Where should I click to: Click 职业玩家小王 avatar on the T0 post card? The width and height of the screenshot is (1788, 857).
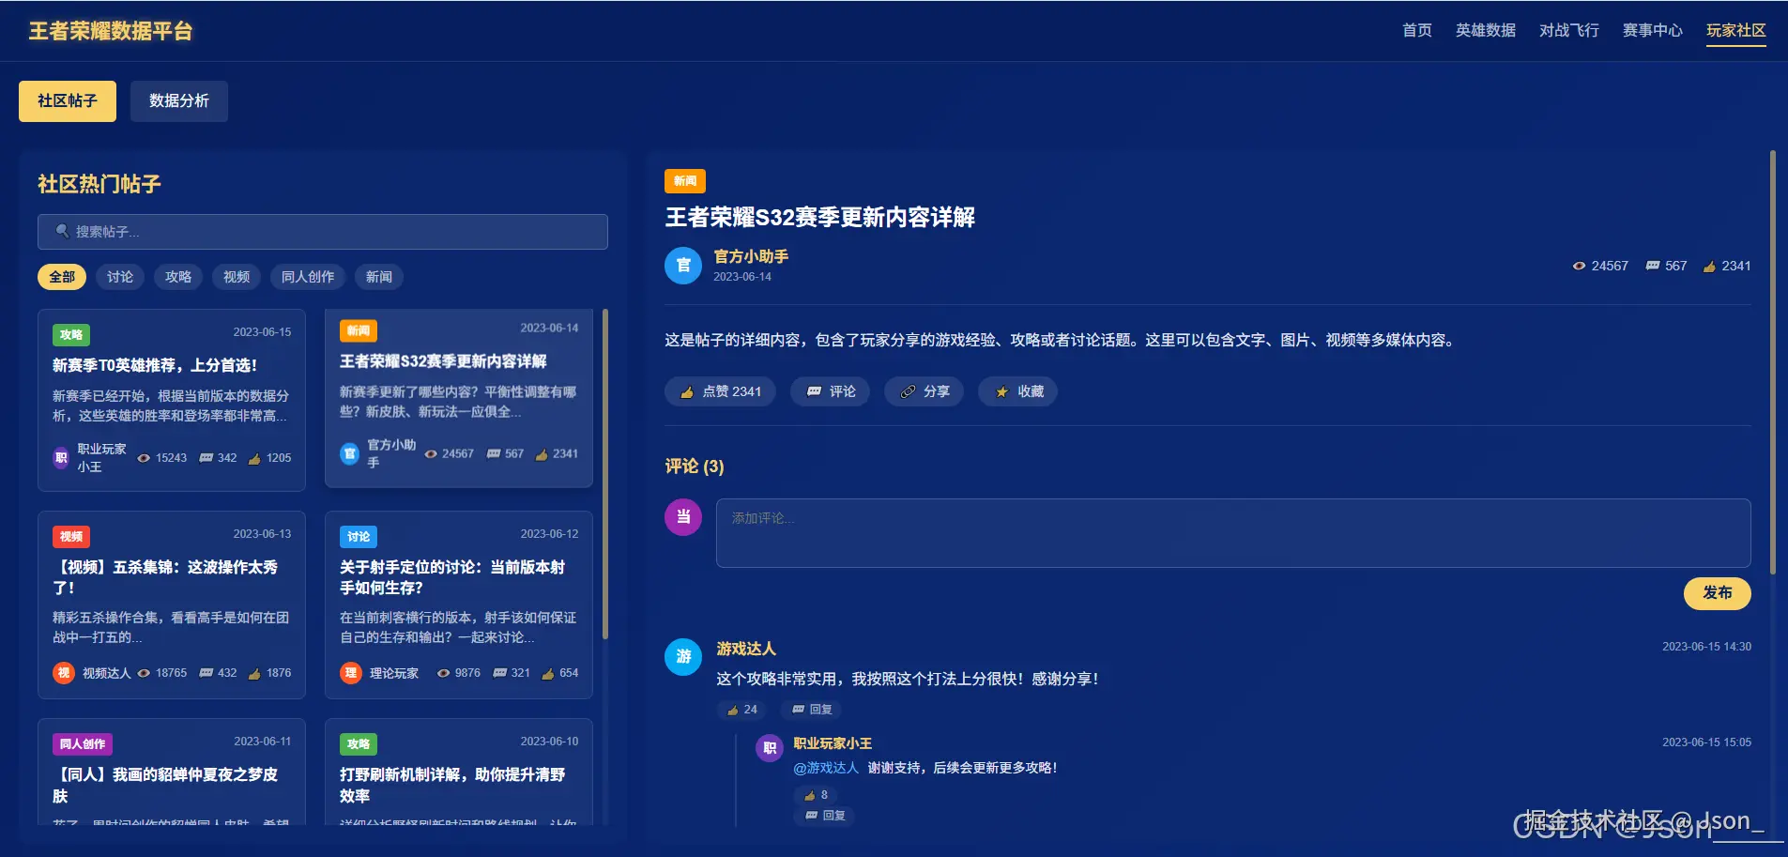[x=62, y=458]
